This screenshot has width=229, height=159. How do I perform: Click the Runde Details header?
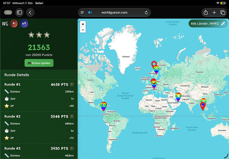[17, 75]
